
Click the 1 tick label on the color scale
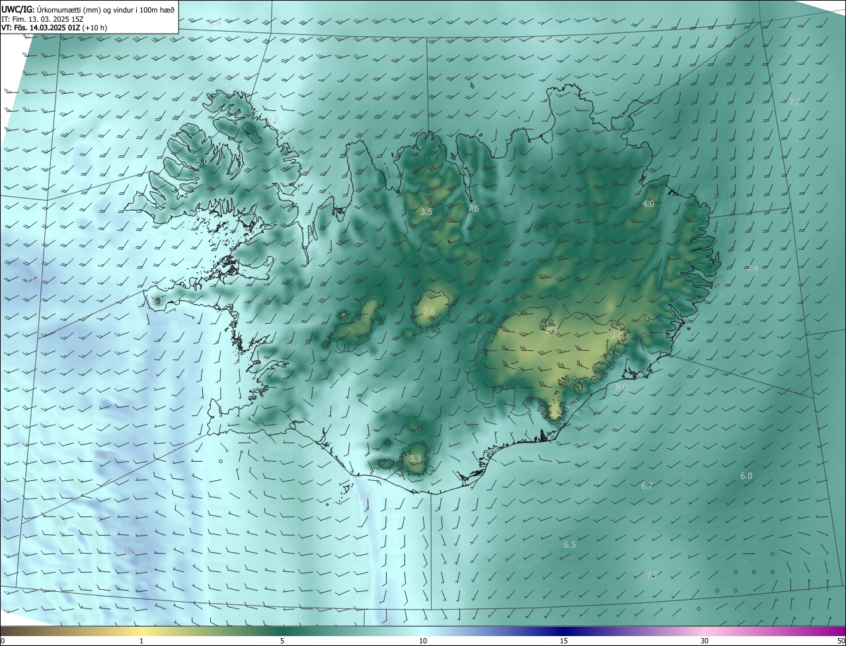[x=141, y=641]
